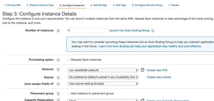Open Subnet info icon
The width and height of the screenshot is (214, 101).
tap(58, 77)
